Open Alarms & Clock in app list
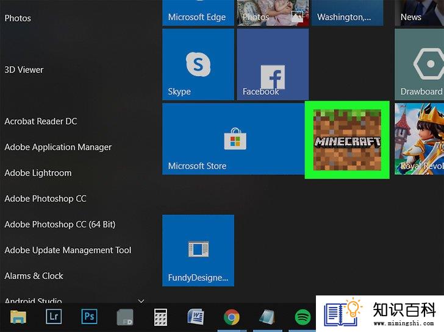 pyautogui.click(x=34, y=276)
